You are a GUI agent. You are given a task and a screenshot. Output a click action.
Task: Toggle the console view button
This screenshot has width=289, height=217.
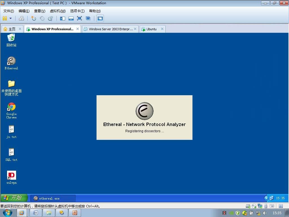(x=100, y=18)
